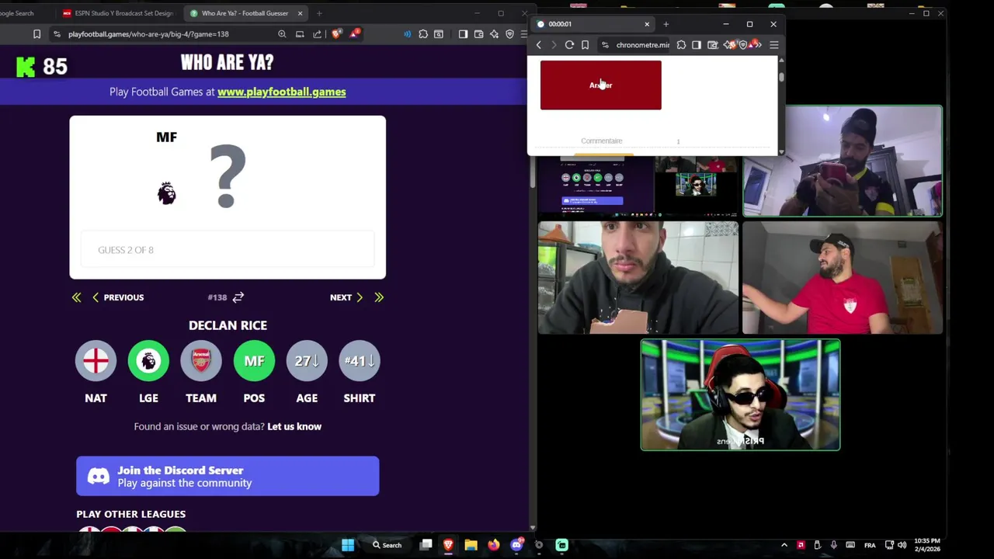Select the Who Are Ya? Football Guesser tab
994x559 pixels.
click(245, 13)
